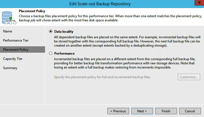The width and height of the screenshot is (204, 117).
Task: Click the Data locality option label
Action: click(x=64, y=32)
